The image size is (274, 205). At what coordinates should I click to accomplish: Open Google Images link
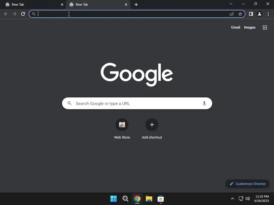250,27
